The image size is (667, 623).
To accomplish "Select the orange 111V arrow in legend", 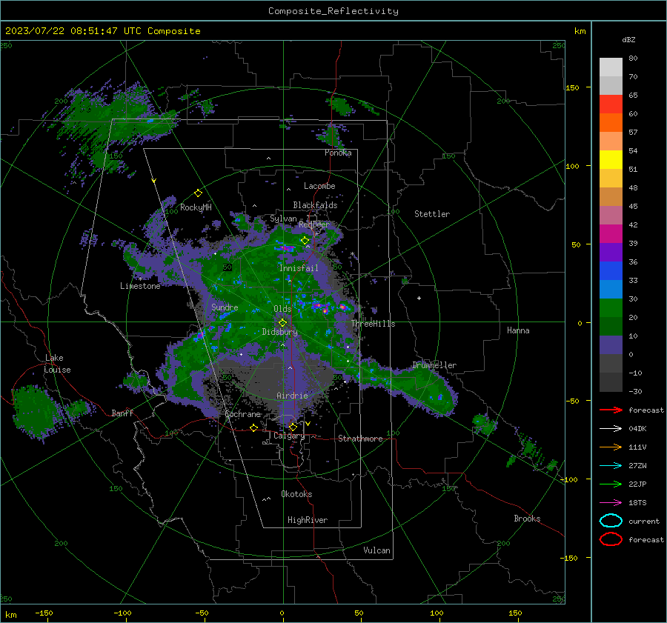I will tap(611, 447).
